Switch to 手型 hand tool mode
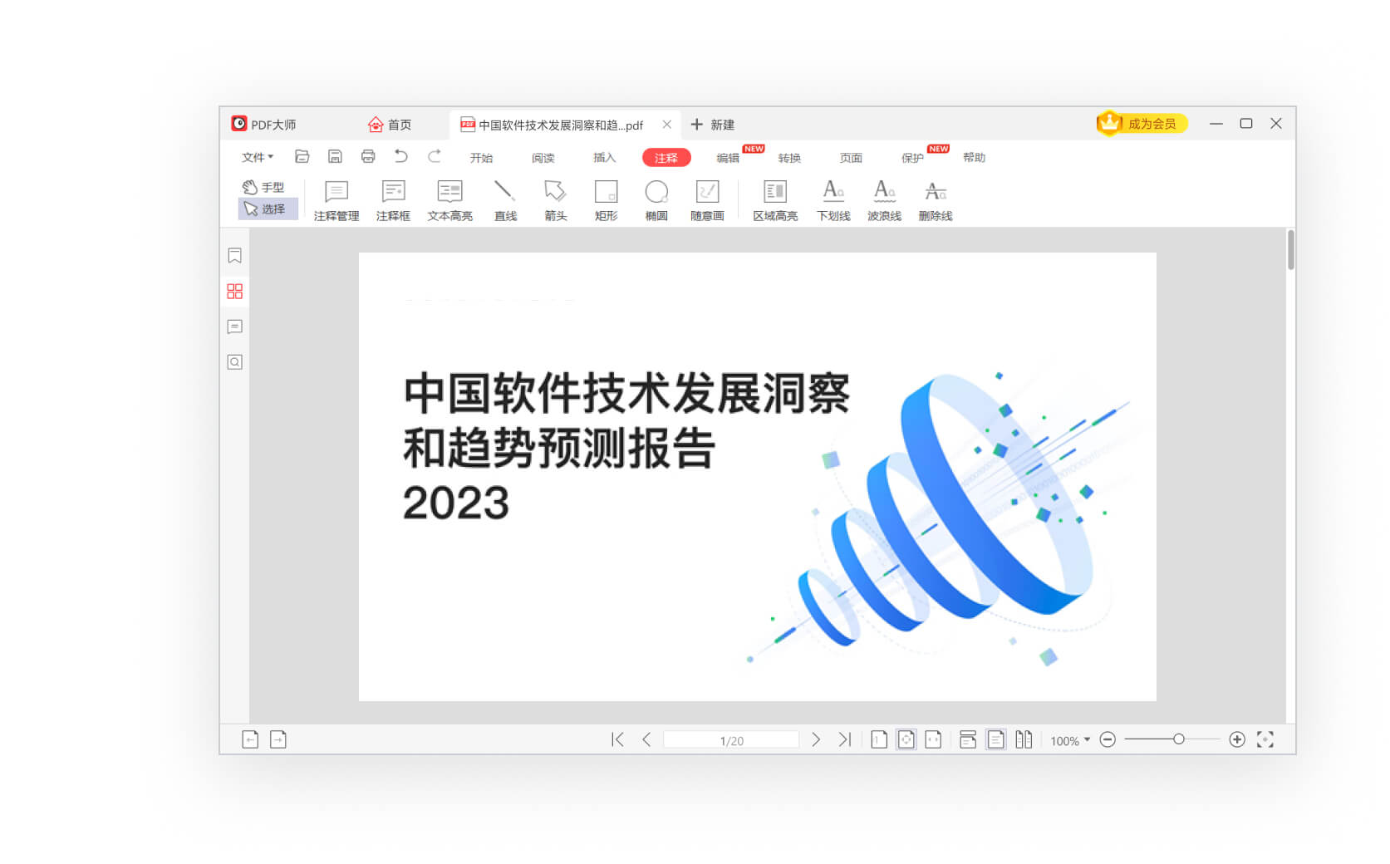 (268, 187)
